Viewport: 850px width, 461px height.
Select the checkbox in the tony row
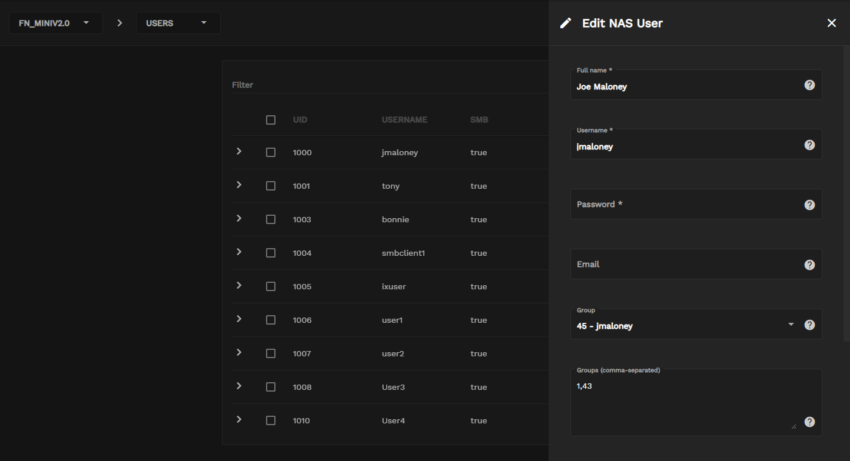[271, 186]
